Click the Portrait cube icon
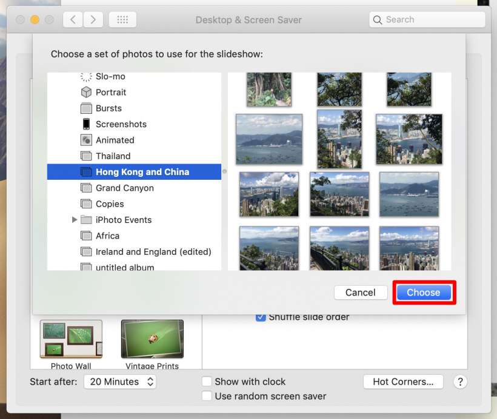Viewport: 497px width, 419px height. tap(86, 92)
